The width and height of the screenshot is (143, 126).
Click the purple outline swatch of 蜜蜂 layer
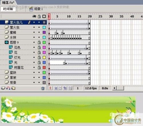tap(44, 32)
